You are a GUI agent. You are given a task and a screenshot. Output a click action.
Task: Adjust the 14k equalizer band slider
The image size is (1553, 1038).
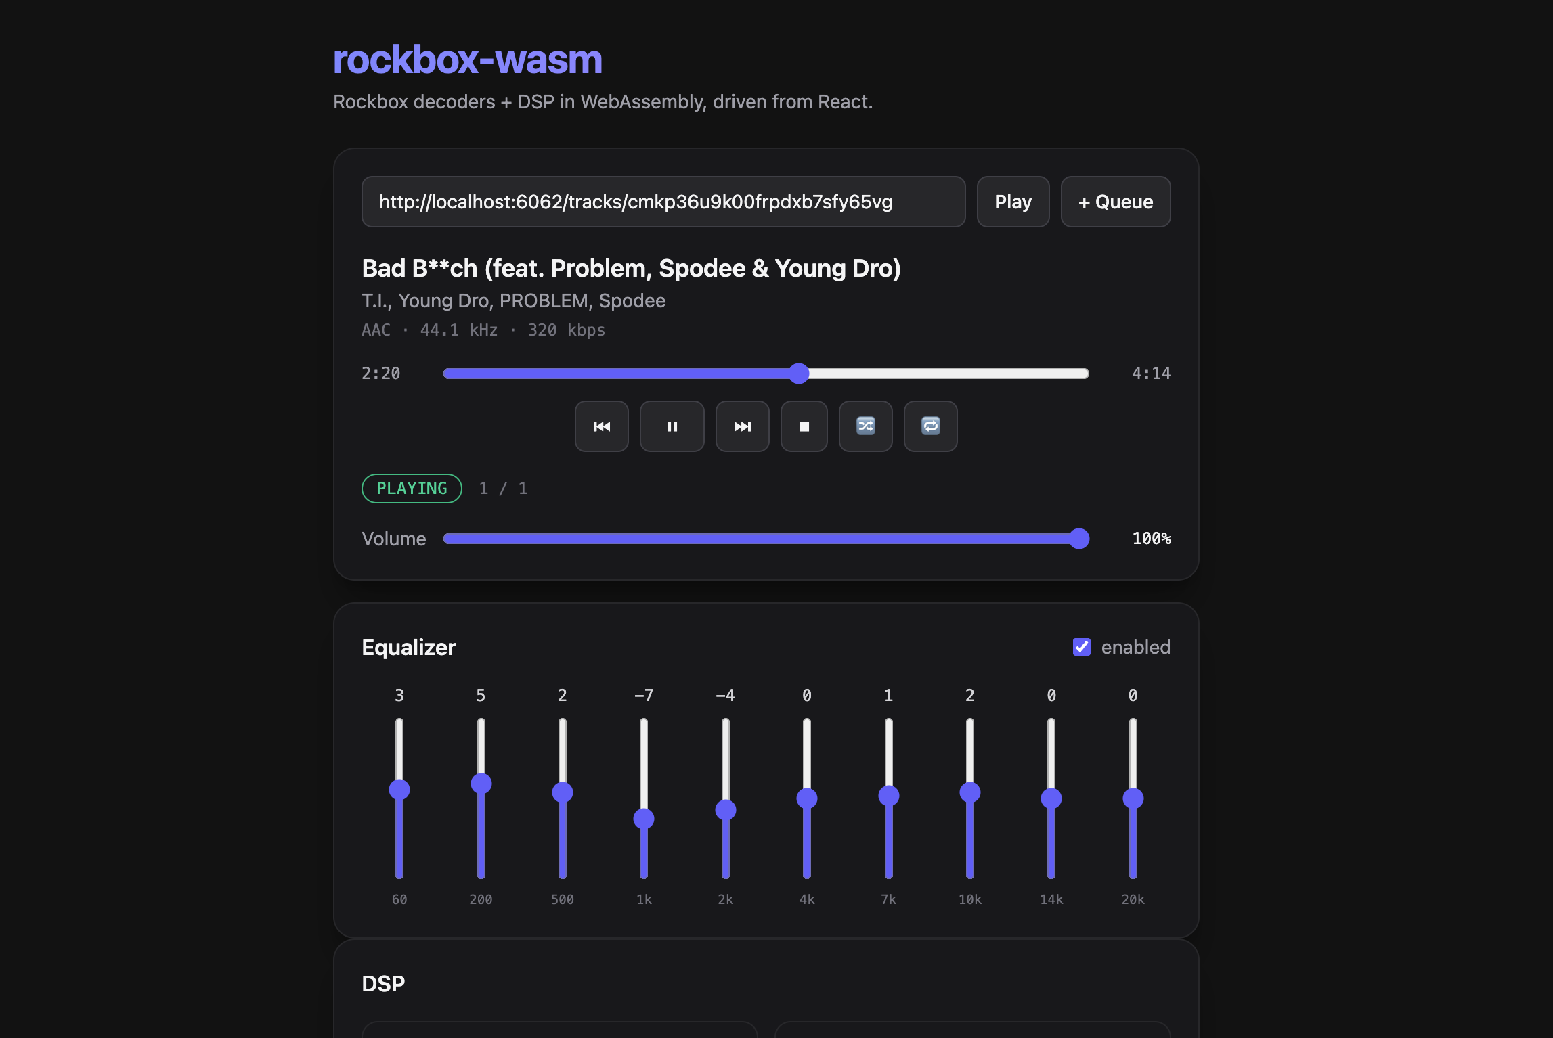point(1051,798)
